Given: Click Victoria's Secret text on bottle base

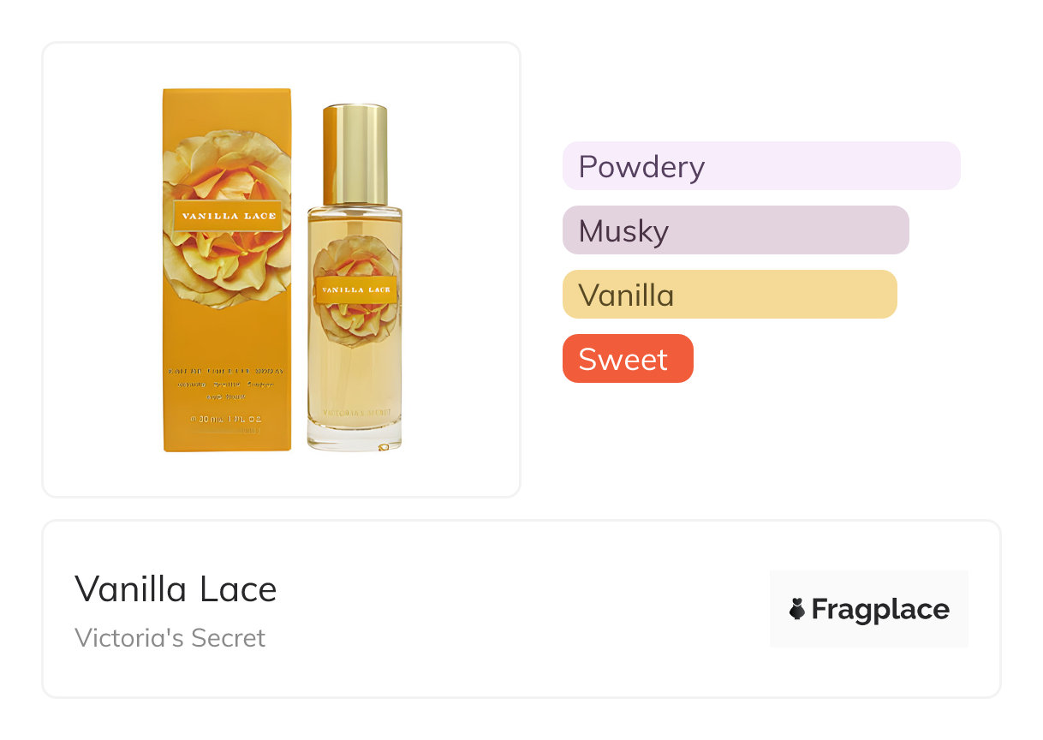Looking at the screenshot, I should [x=355, y=415].
